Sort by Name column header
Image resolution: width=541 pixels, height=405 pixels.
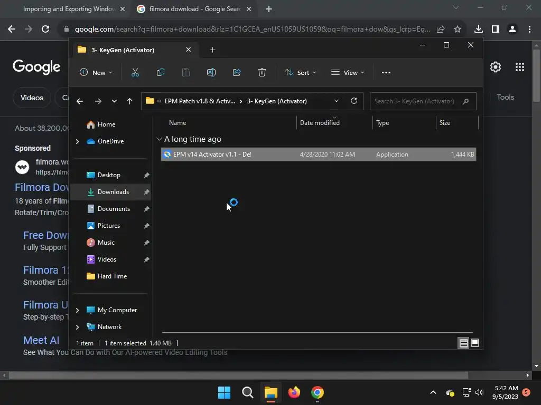(178, 123)
